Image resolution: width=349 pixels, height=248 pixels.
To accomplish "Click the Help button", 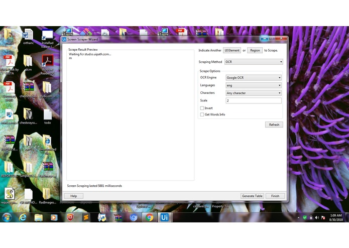I will coord(74,196).
